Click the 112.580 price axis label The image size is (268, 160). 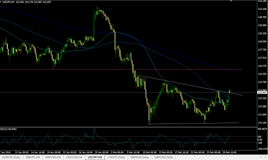coord(262,106)
